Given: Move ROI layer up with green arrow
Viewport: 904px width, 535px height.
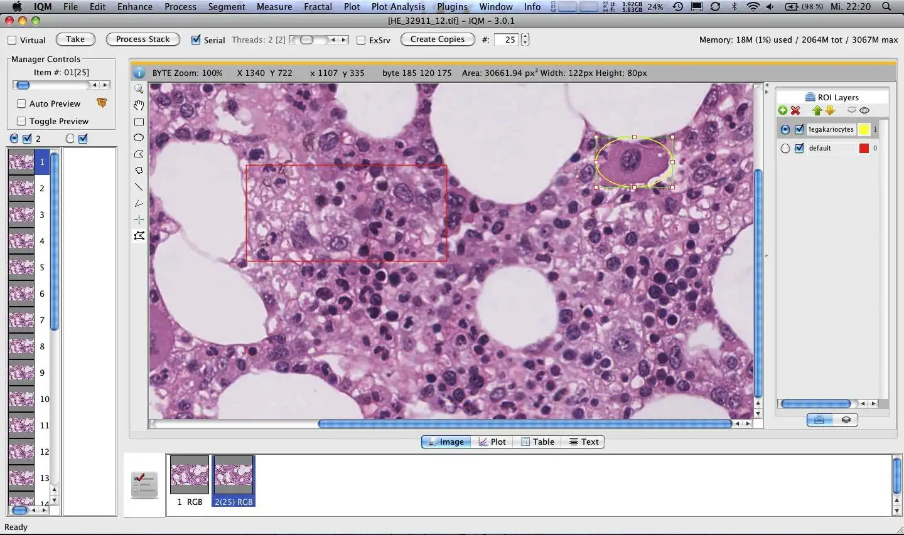Looking at the screenshot, I should [x=817, y=110].
